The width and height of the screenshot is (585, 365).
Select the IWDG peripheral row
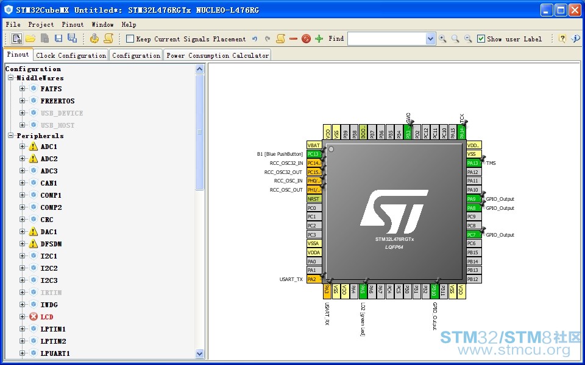coord(49,304)
